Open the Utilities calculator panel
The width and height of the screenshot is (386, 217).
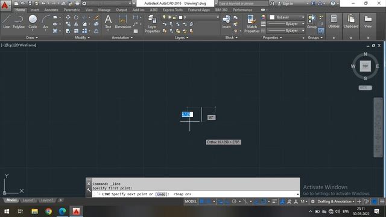334,21
